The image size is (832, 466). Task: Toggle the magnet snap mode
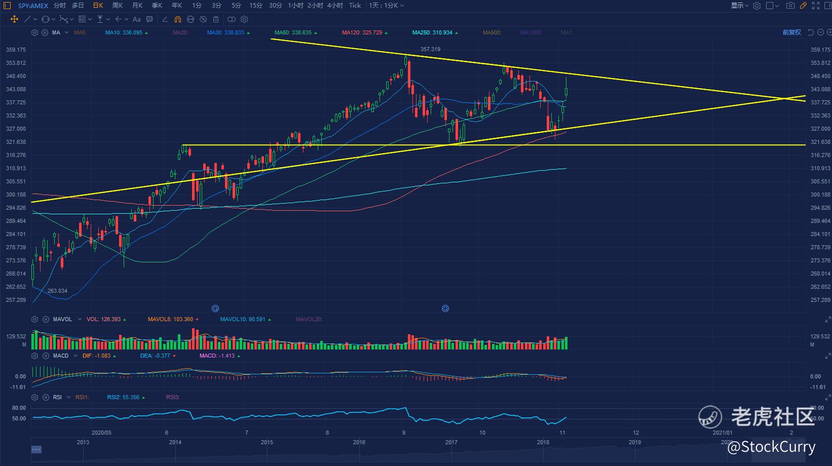point(177,19)
